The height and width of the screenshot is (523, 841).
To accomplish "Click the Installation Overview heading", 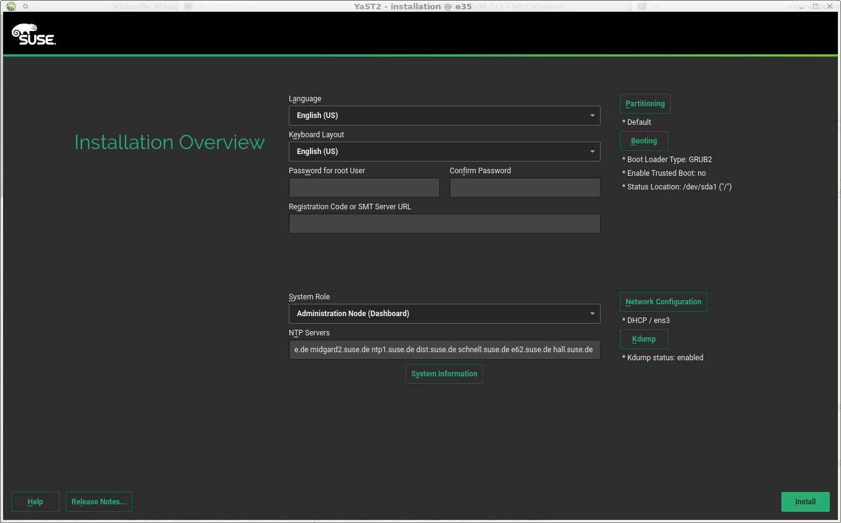I will pyautogui.click(x=170, y=142).
